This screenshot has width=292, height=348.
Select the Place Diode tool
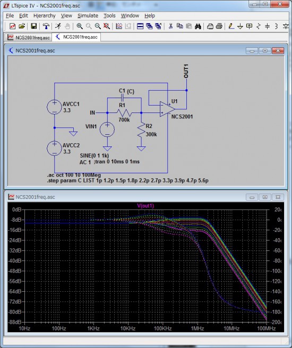coord(286,27)
